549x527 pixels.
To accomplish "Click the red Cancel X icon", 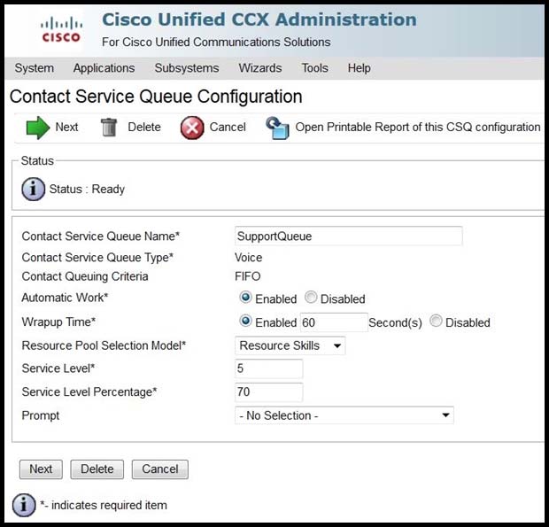I will coord(192,128).
